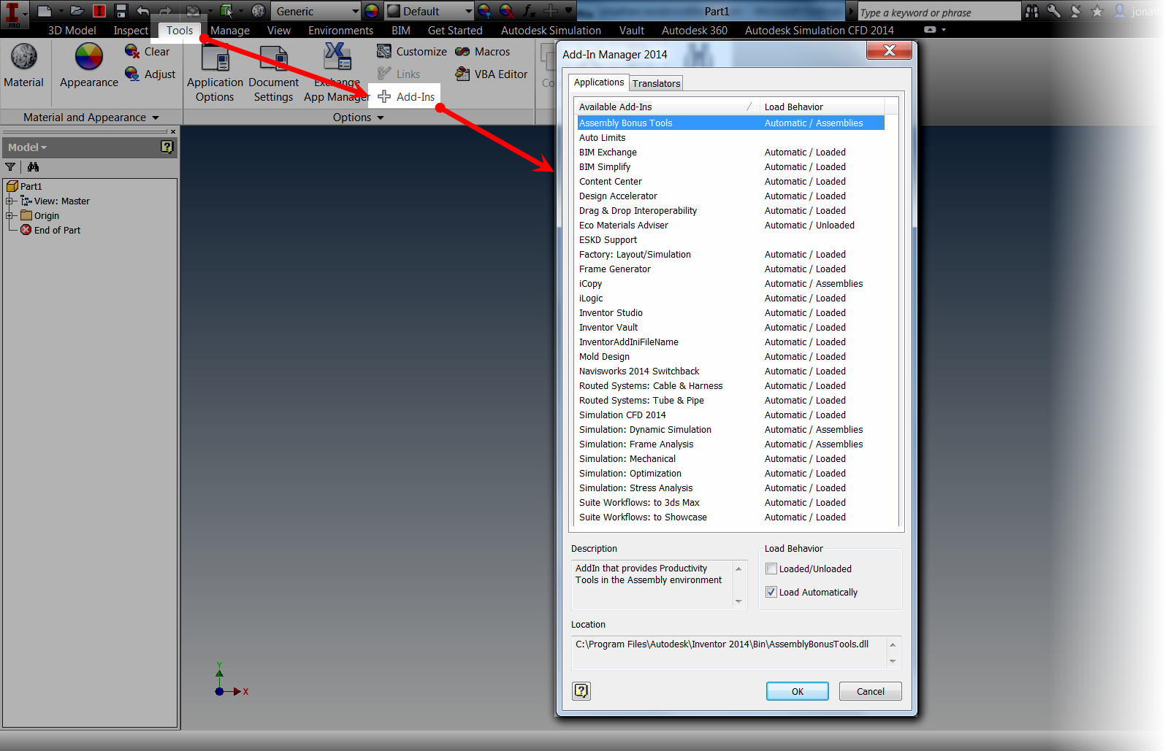The image size is (1165, 751).
Task: Open the VBA Editor
Action: point(491,74)
